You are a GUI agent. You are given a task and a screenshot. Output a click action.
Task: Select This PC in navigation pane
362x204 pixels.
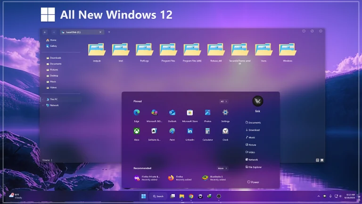point(52,99)
